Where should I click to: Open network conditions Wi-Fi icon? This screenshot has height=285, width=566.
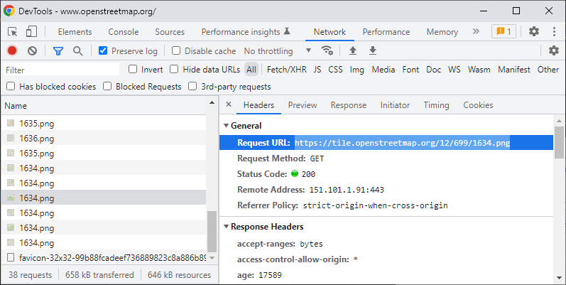point(327,50)
